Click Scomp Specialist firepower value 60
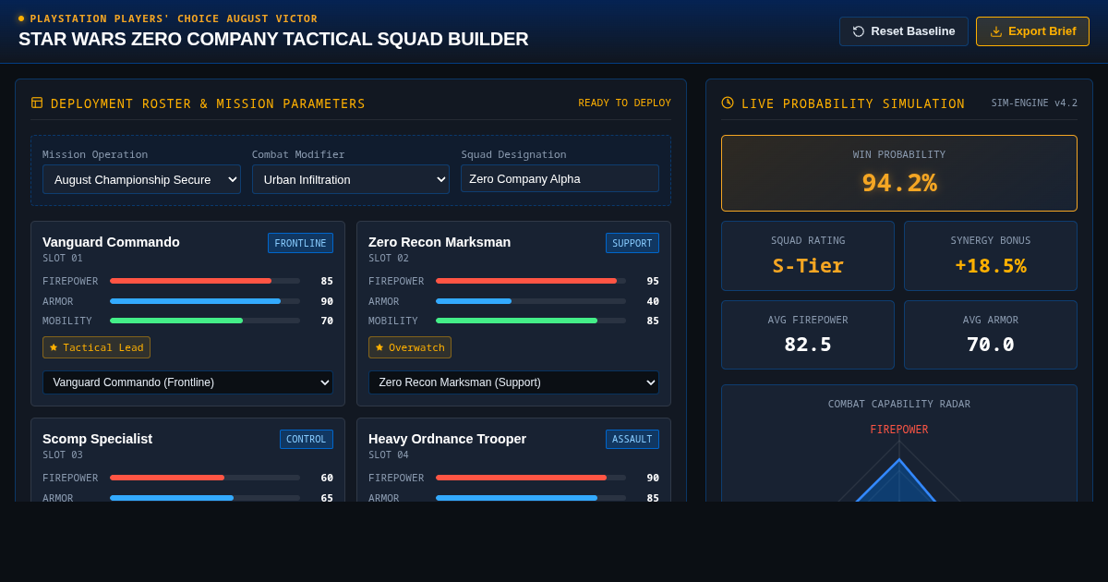This screenshot has width=1108, height=582. coord(327,478)
